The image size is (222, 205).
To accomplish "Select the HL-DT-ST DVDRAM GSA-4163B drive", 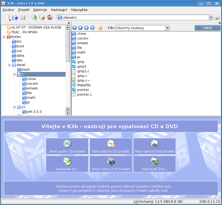I will [34, 28].
